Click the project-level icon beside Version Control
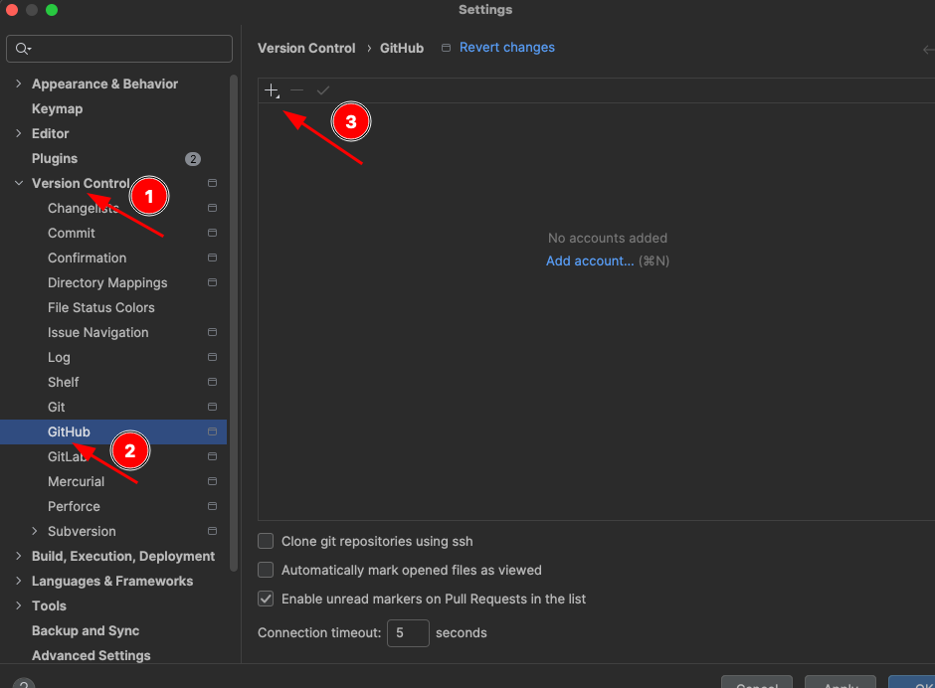This screenshot has height=688, width=935. click(x=212, y=183)
